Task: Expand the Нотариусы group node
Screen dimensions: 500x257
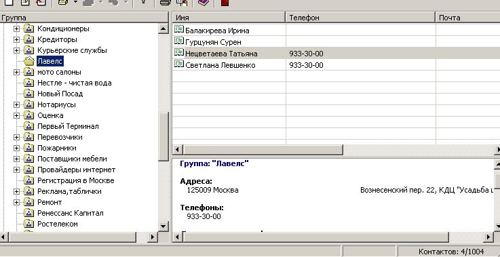Action: point(16,105)
